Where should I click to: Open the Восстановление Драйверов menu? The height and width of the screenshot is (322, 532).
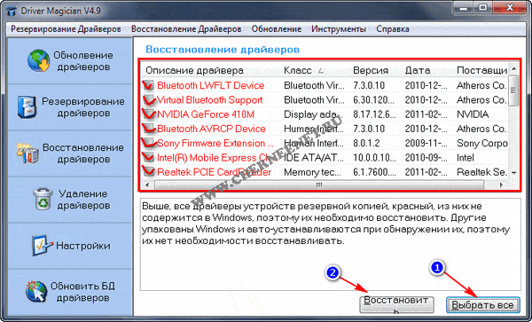point(186,29)
